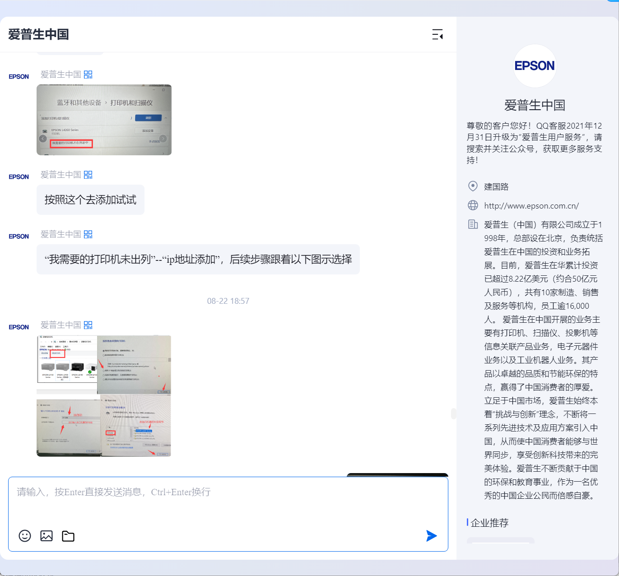
Task: Click the 08-22 18:57 timestamp
Action: (228, 301)
